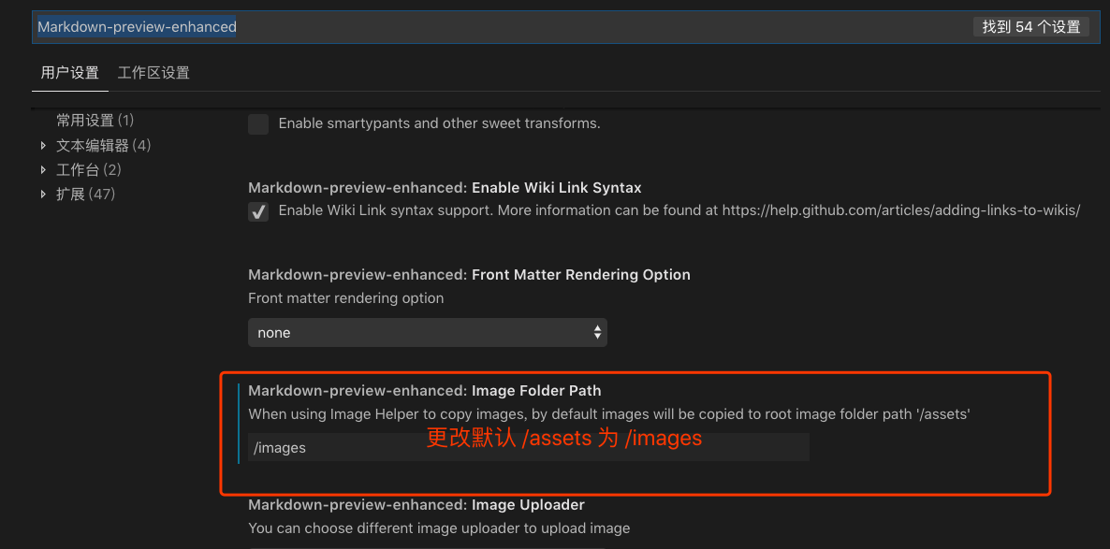Viewport: 1110px width, 549px height.
Task: Select the 用户设置 tab
Action: pyautogui.click(x=69, y=72)
